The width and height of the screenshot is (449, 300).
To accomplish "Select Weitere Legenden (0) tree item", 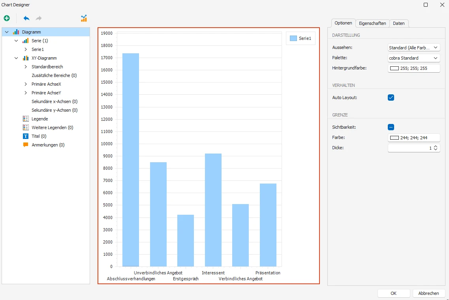I will 53,127.
